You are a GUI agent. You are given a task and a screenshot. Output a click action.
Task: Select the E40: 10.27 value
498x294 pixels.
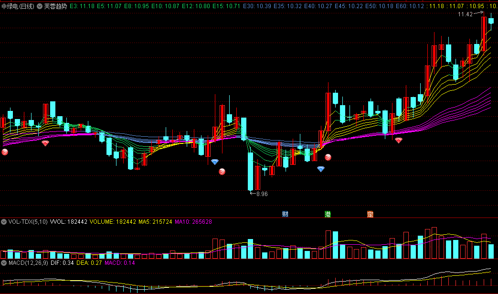pos(318,6)
